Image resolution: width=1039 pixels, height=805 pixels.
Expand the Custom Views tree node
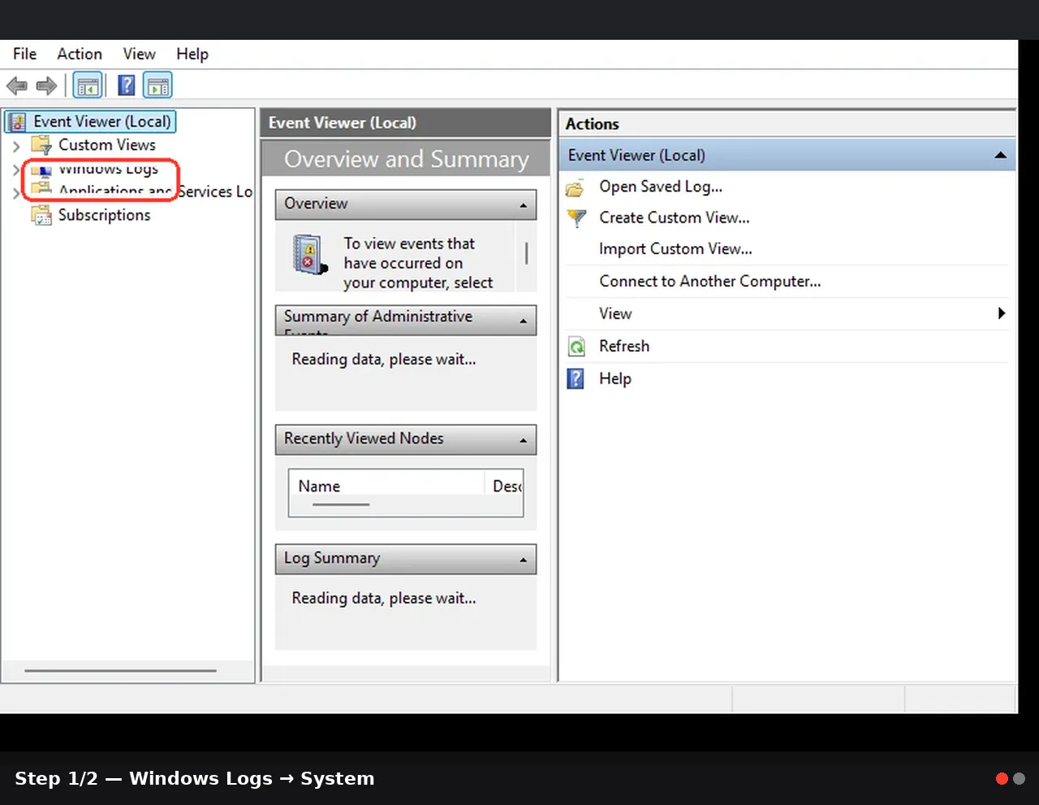pos(16,146)
